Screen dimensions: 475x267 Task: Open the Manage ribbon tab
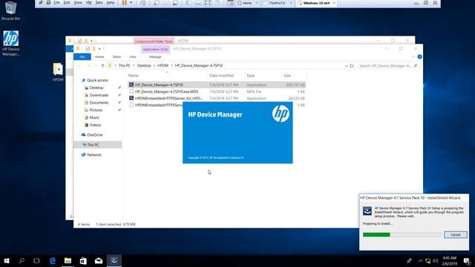pyautogui.click(x=155, y=56)
